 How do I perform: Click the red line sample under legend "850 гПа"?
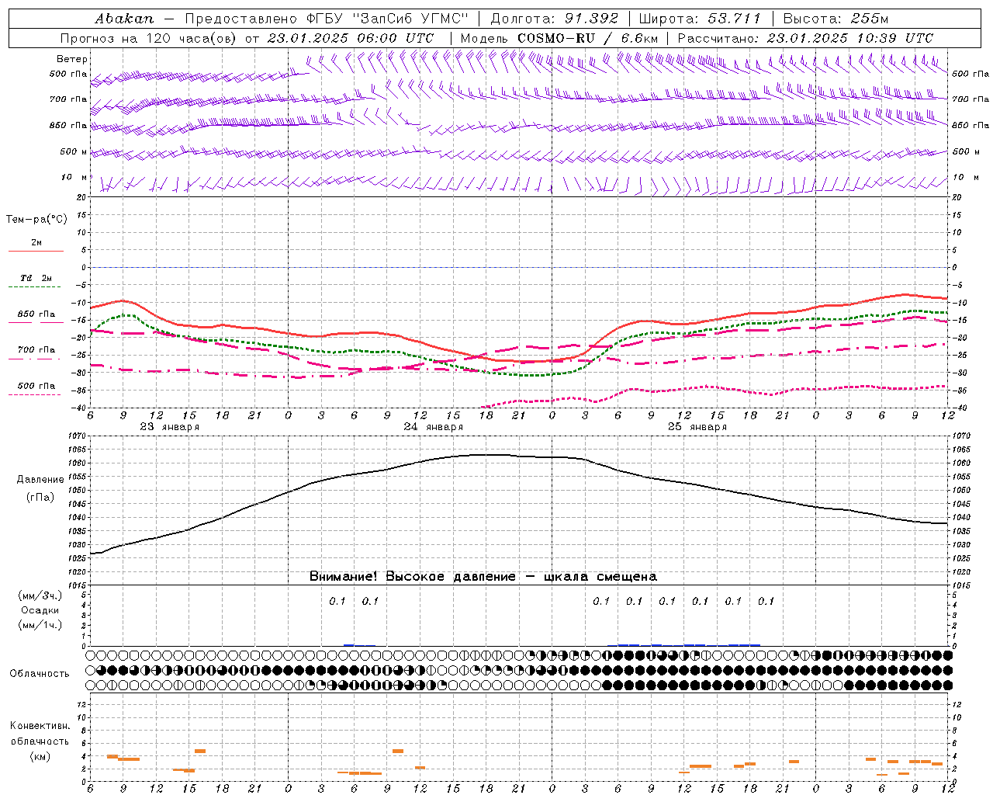[x=36, y=323]
